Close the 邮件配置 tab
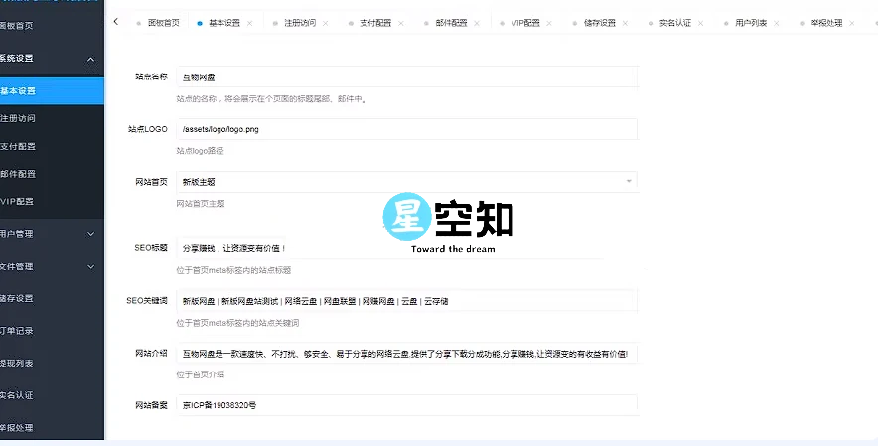This screenshot has height=446, width=878. (477, 23)
